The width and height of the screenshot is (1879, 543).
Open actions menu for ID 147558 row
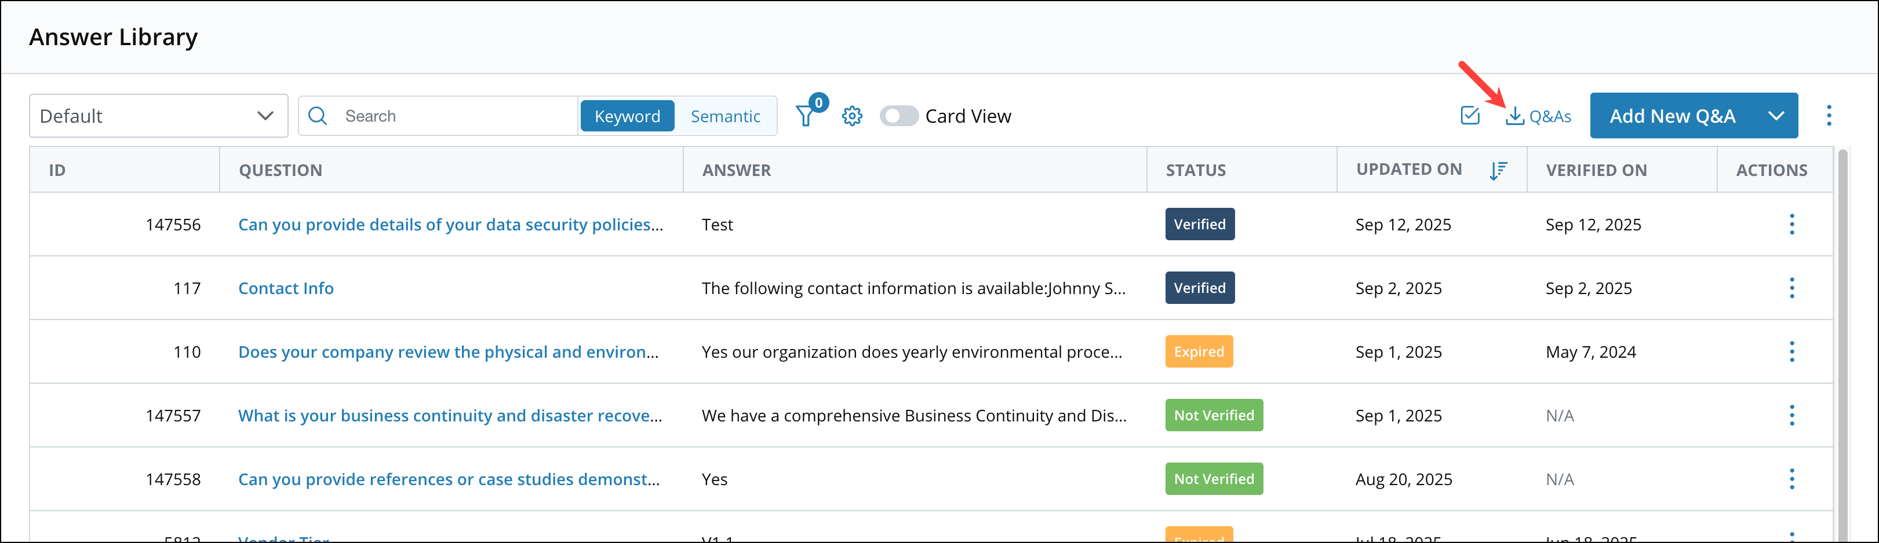click(1792, 479)
